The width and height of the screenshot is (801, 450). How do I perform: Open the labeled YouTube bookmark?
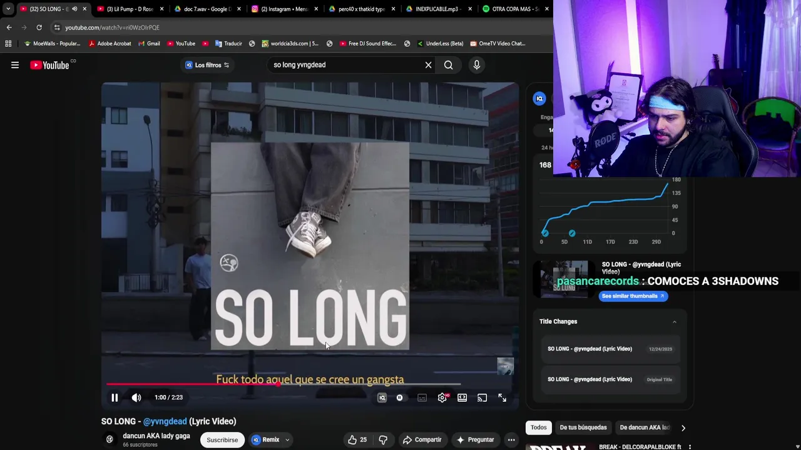(x=181, y=44)
